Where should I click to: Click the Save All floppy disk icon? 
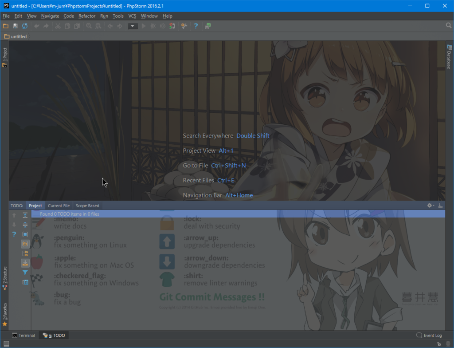pos(15,26)
